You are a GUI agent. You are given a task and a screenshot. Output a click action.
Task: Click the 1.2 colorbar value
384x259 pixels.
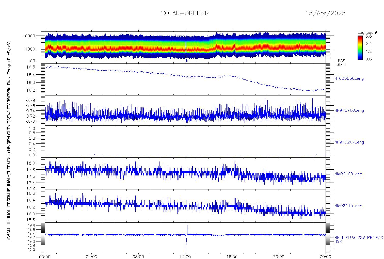click(x=369, y=51)
